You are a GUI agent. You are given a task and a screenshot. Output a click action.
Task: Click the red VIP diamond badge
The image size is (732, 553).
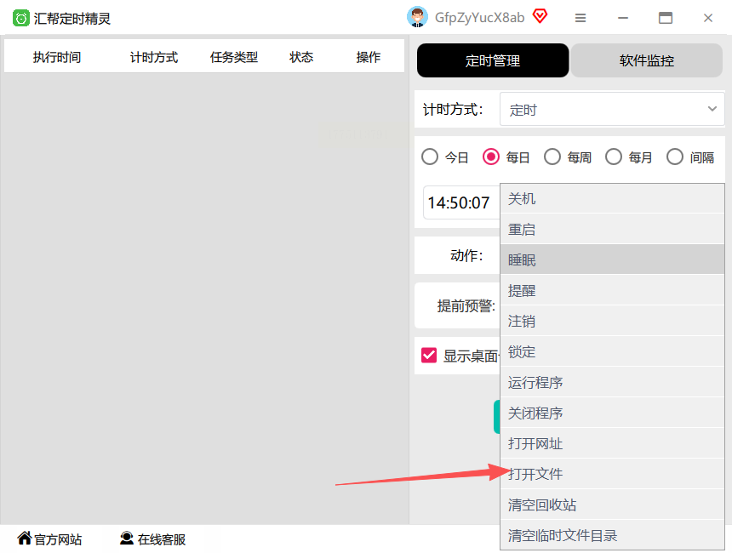pyautogui.click(x=540, y=16)
